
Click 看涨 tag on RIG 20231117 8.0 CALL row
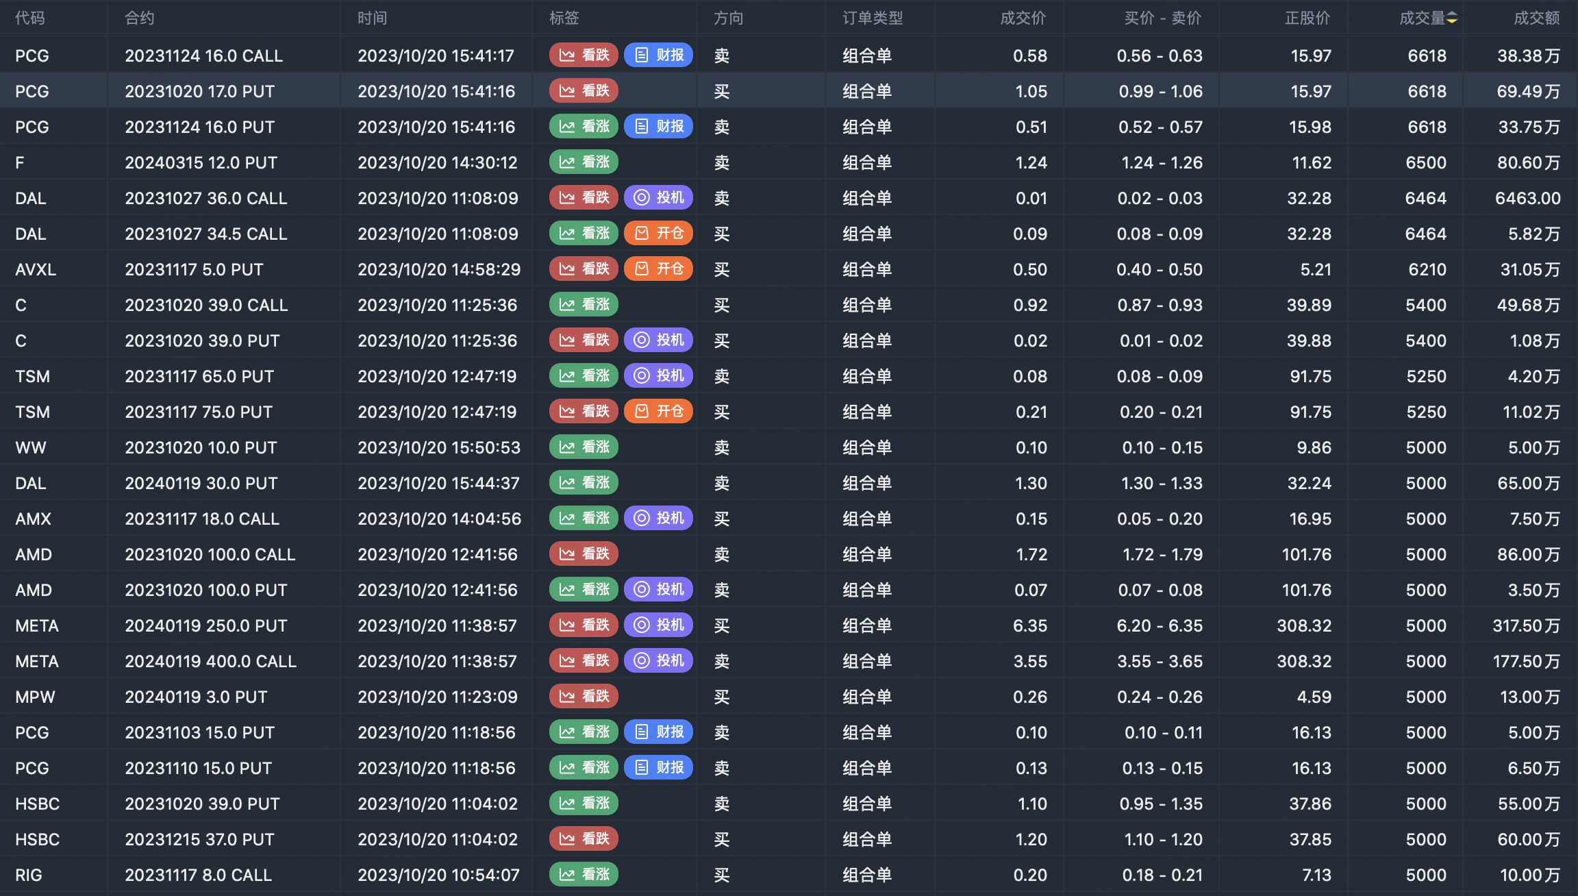pos(584,875)
